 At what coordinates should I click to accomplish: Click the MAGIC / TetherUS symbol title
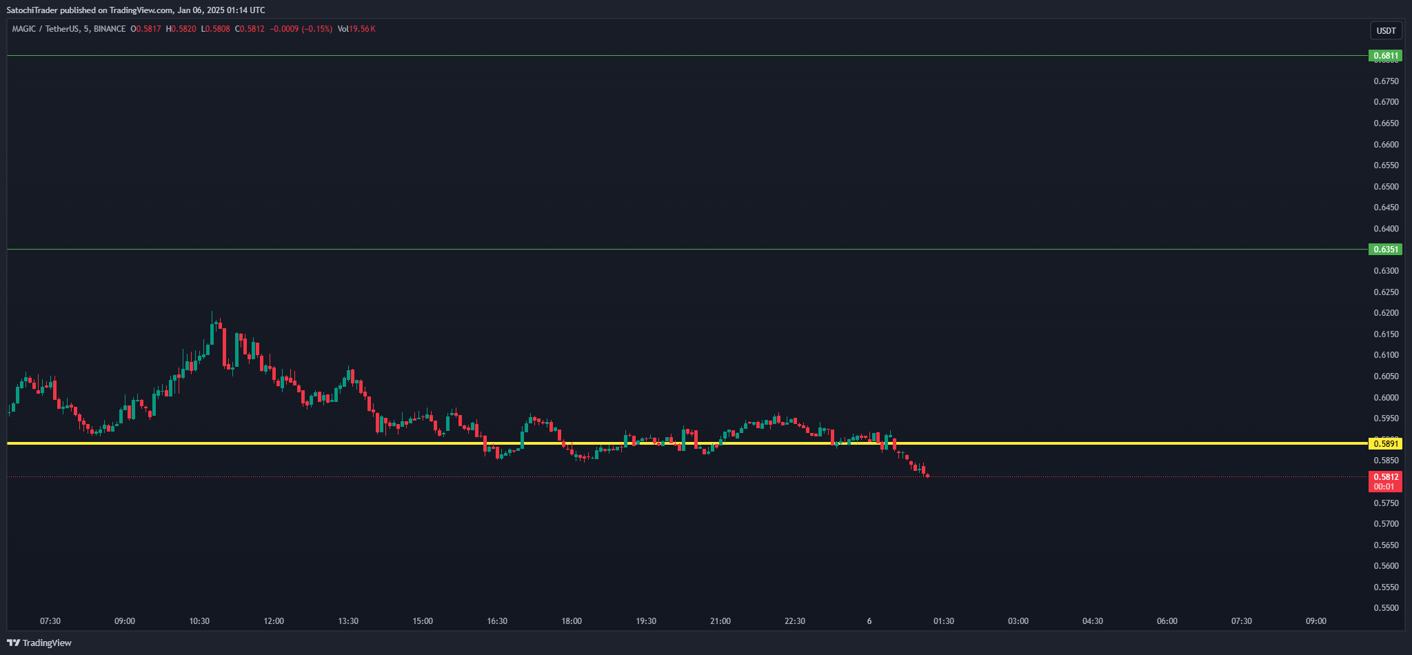click(x=46, y=29)
